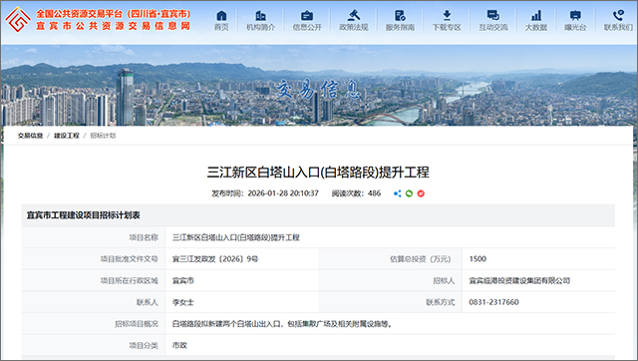Click page title 三江新区白塔山入口(白塔路段)提升工程
Image resolution: width=638 pixels, height=361 pixels.
[x=318, y=173]
